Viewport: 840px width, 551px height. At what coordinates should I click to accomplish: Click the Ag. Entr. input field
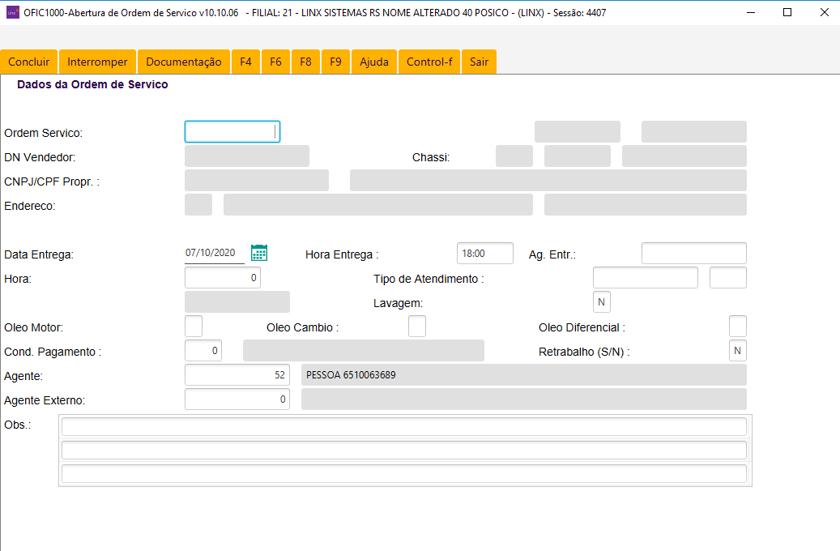pyautogui.click(x=693, y=254)
